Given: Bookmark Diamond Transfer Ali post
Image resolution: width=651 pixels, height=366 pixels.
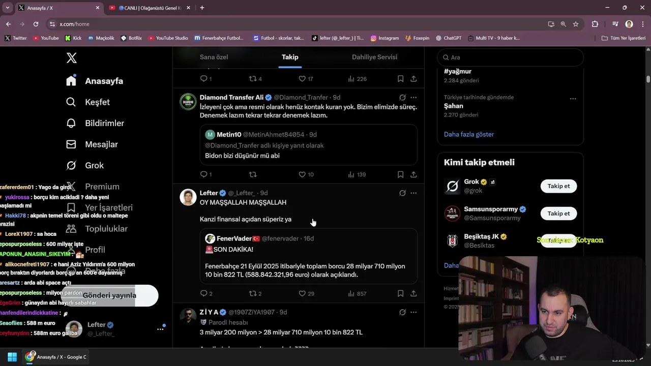Looking at the screenshot, I should click(x=400, y=174).
